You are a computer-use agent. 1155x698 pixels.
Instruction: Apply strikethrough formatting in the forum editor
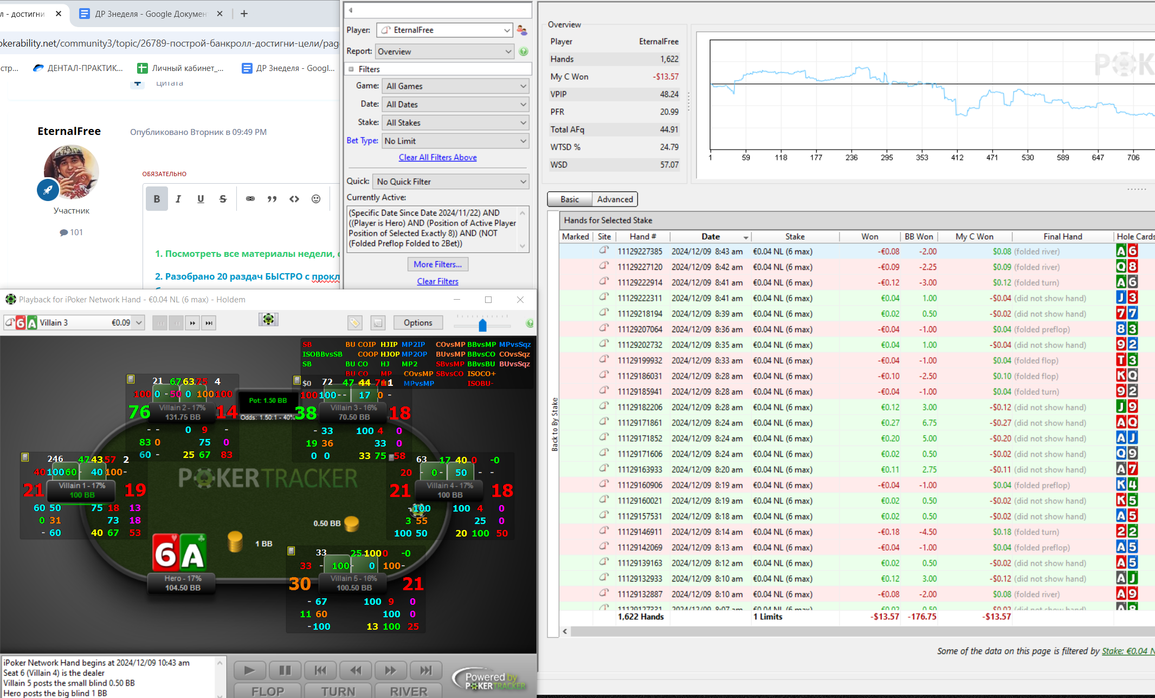pyautogui.click(x=223, y=199)
